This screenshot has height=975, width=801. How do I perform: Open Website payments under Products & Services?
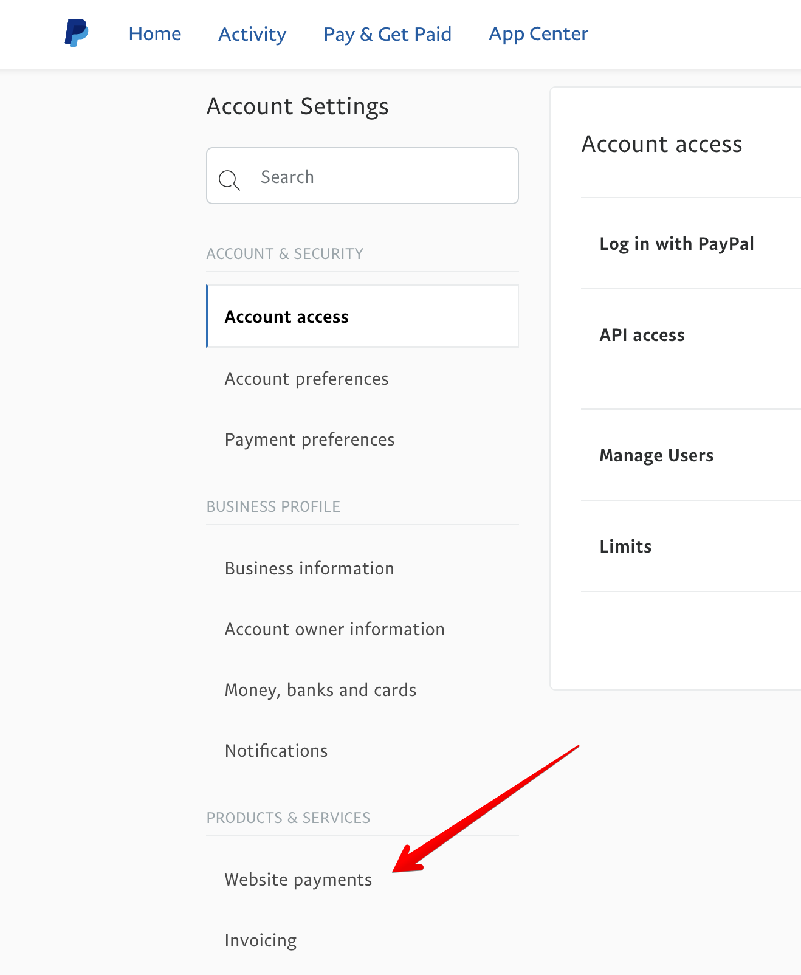[298, 880]
